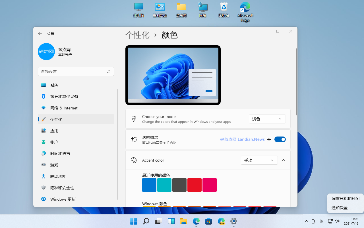364x228 pixels.
Task: Open Windows Start button
Action: tap(133, 221)
